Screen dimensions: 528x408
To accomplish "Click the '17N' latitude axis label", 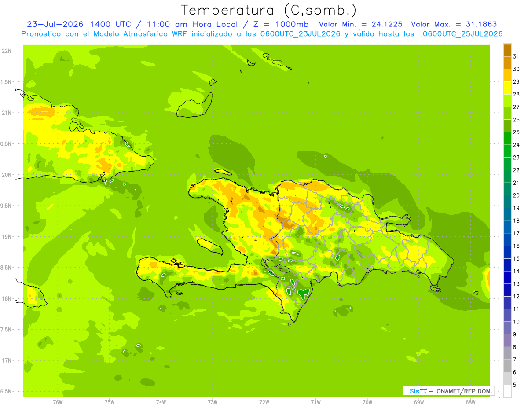I will click(7, 360).
